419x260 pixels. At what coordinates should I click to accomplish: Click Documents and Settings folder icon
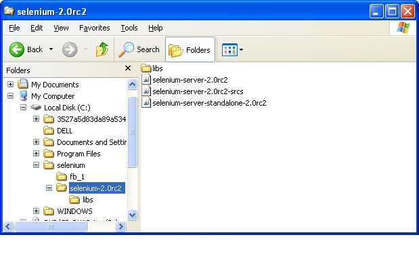pyautogui.click(x=49, y=142)
